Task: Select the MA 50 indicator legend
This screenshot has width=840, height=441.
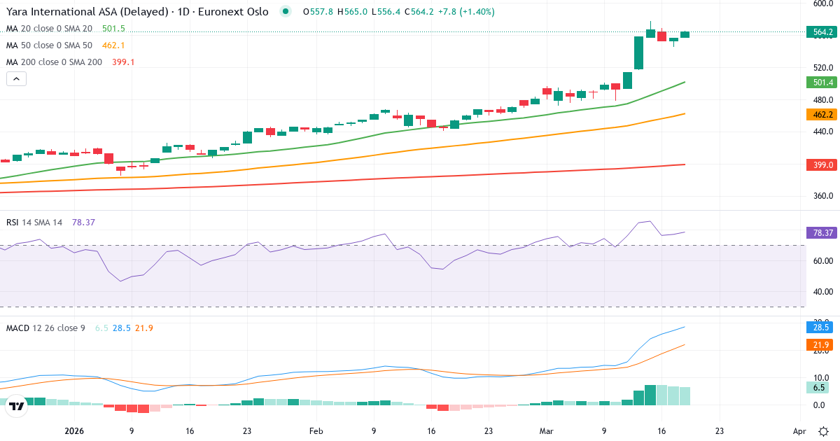Action: click(x=49, y=45)
